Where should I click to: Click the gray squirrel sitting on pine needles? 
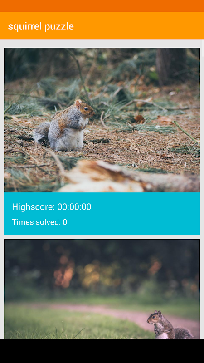point(66,126)
